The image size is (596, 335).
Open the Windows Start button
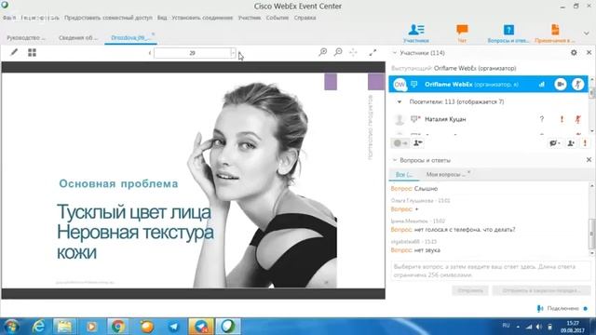[x=11, y=327]
